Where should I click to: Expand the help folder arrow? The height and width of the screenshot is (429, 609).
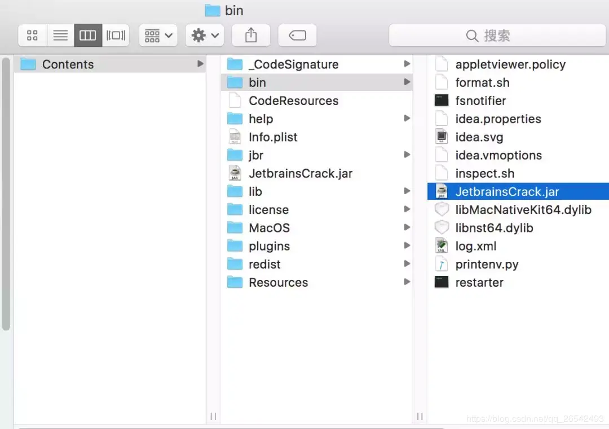407,118
